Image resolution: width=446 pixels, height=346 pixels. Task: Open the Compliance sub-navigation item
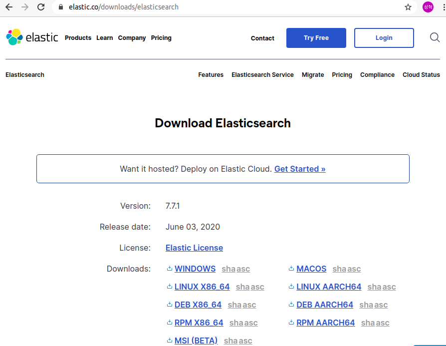click(377, 74)
